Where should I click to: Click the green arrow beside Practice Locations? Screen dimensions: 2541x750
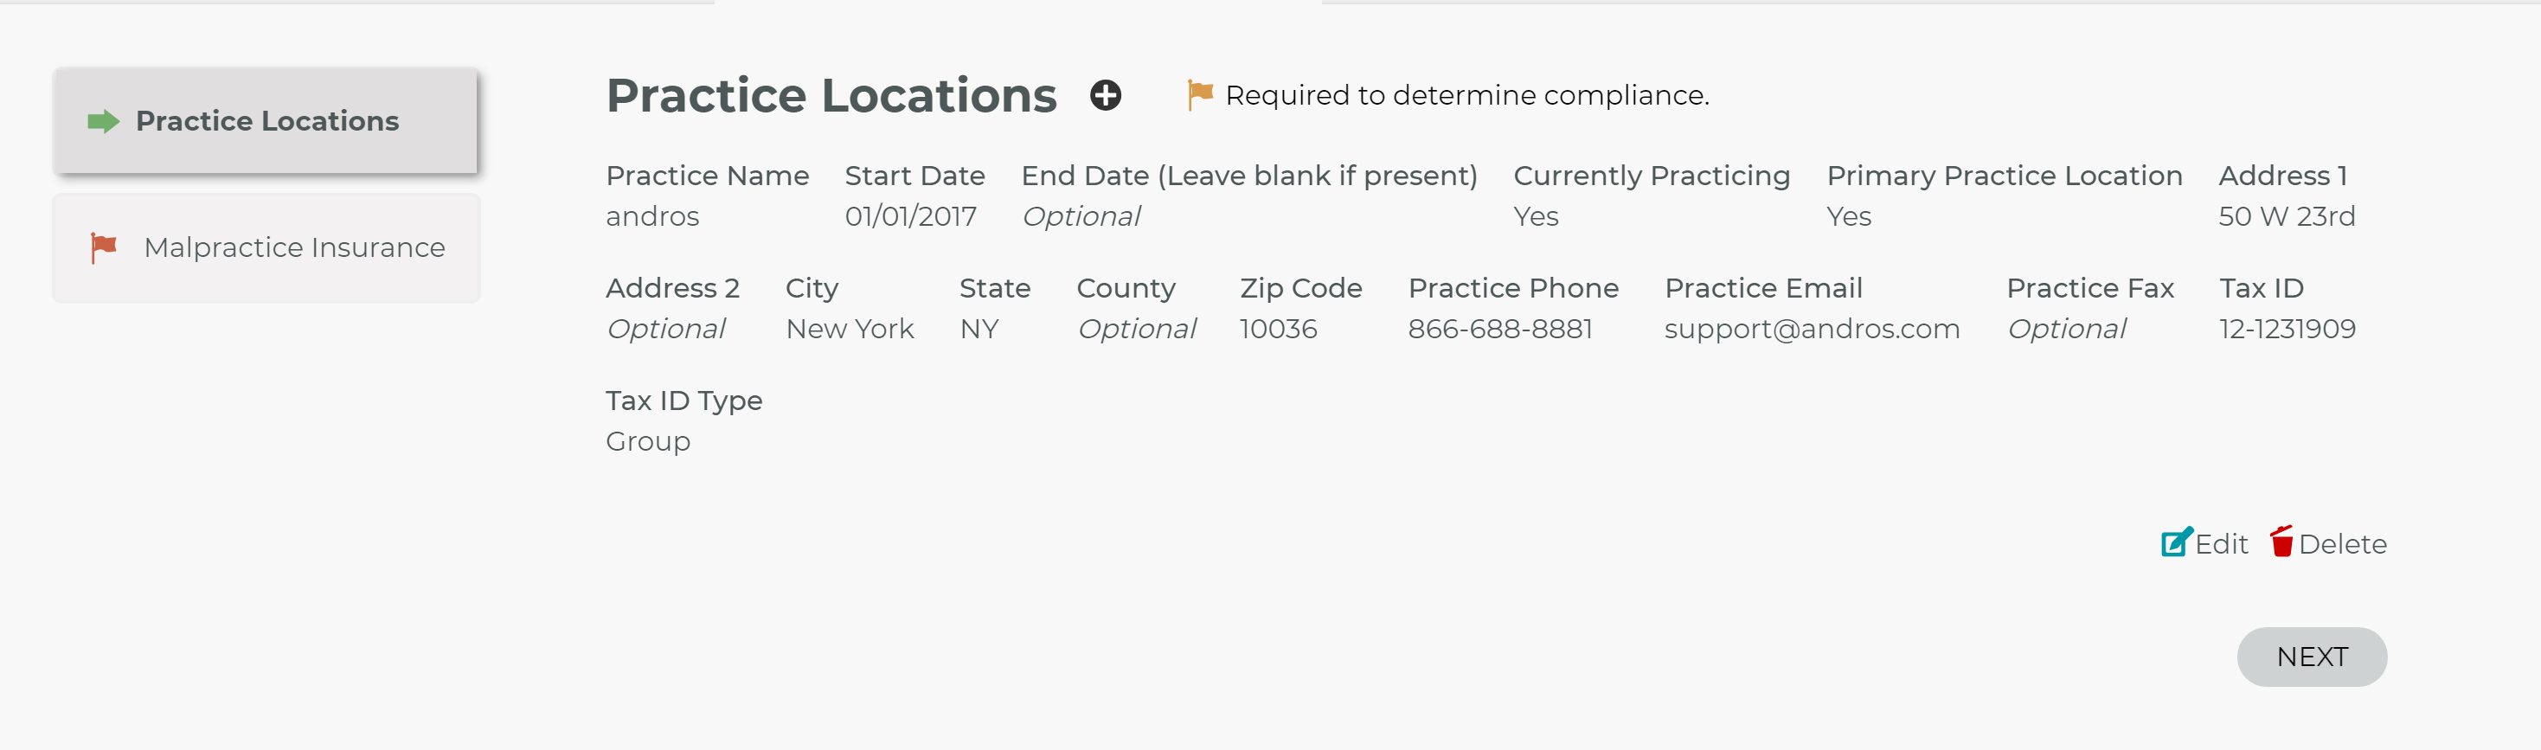(x=104, y=121)
